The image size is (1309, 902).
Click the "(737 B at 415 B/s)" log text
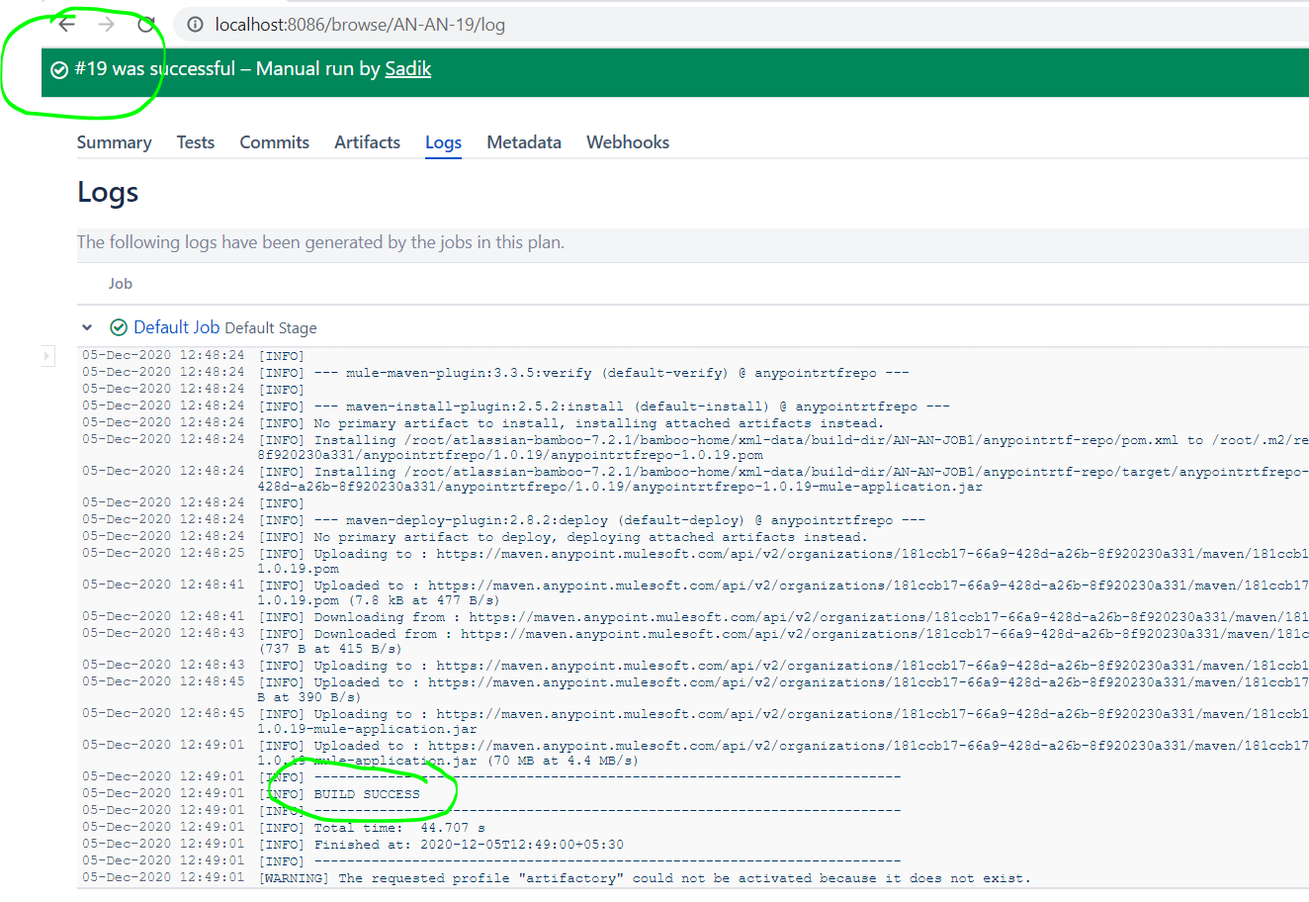(x=330, y=650)
